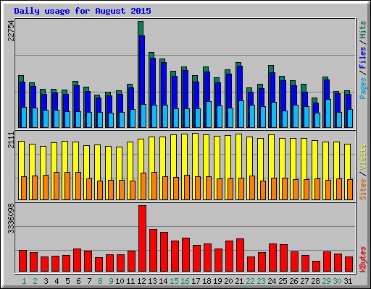This screenshot has height=289, width=371.
Task: Click the tallest red KBytes bar for day 12
Action: (x=143, y=238)
